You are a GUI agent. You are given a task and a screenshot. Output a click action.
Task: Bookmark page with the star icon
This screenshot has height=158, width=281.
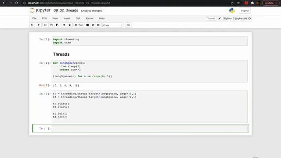(238, 3)
